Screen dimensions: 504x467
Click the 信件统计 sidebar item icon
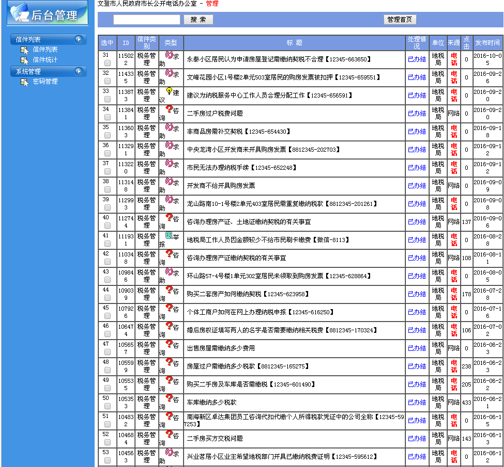click(x=24, y=60)
